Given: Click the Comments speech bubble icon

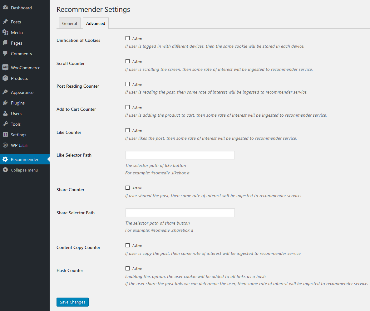Looking at the screenshot, I should tap(5, 54).
